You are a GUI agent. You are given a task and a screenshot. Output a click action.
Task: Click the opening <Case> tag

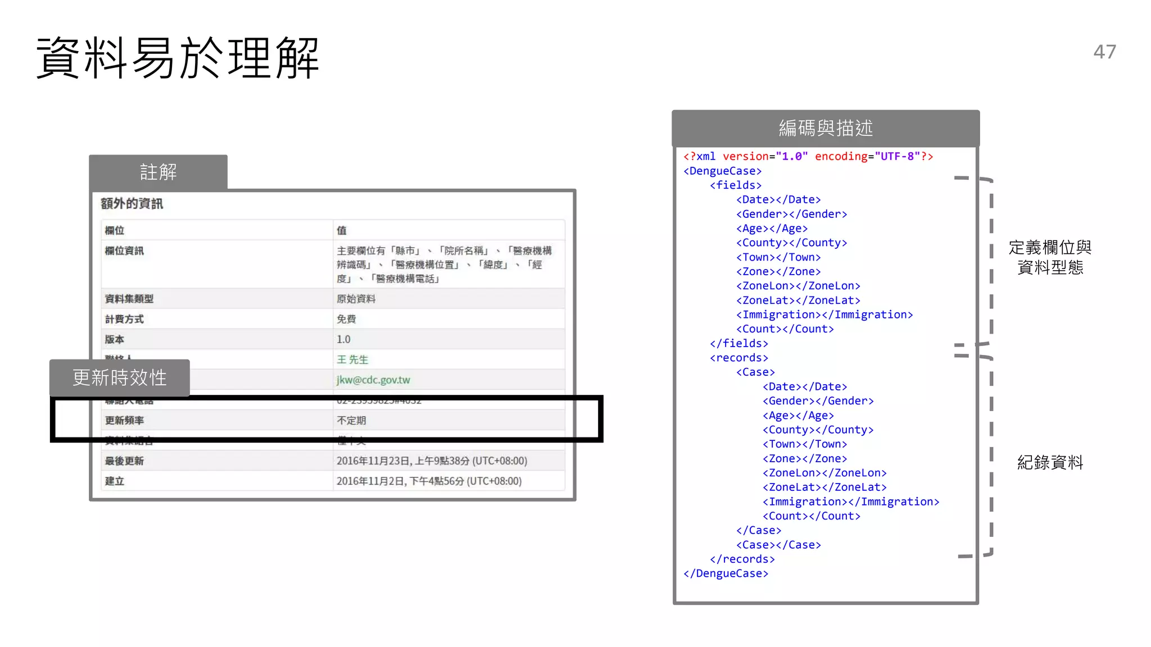(755, 372)
